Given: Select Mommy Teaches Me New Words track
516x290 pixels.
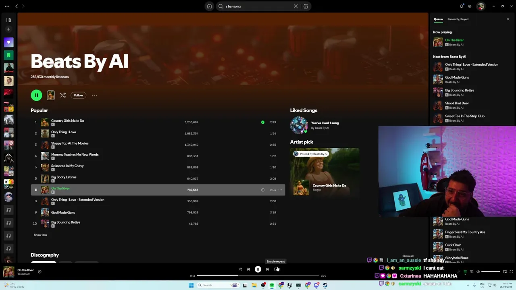Looking at the screenshot, I should pyautogui.click(x=158, y=156).
